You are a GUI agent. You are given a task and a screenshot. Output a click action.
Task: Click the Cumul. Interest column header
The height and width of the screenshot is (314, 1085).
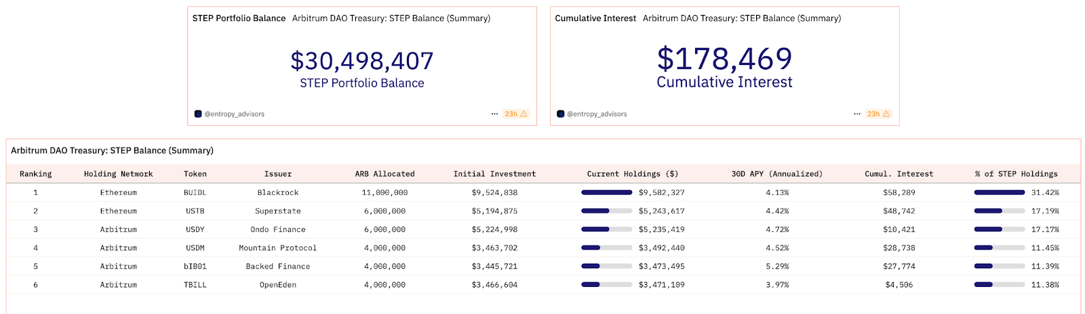point(899,174)
